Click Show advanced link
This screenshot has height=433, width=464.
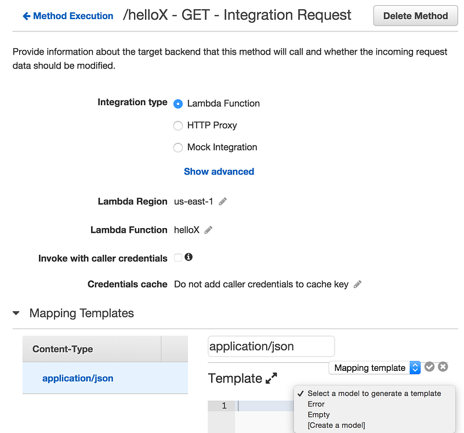click(219, 171)
